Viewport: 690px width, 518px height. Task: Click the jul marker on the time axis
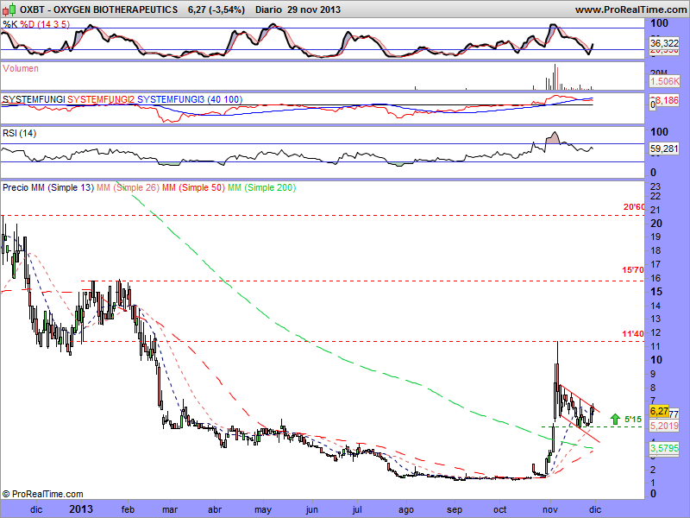[x=357, y=509]
